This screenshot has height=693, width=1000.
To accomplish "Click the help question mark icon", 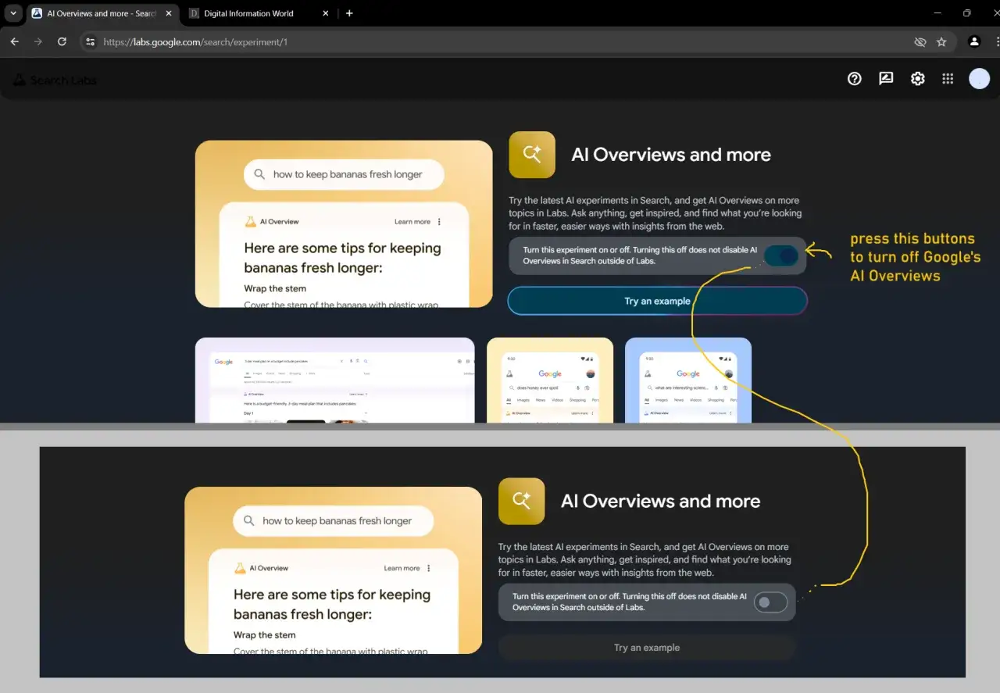I will coord(854,78).
